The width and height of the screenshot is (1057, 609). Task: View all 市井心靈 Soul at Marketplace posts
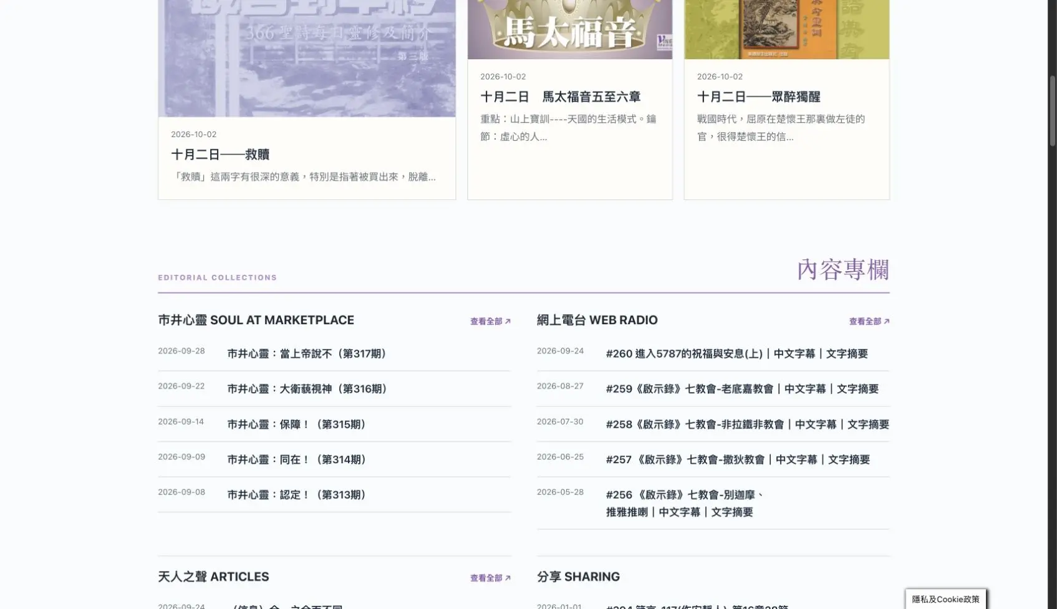[x=490, y=322]
